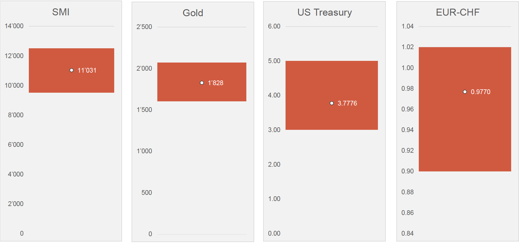Image resolution: width=519 pixels, height=244 pixels.
Task: Click the SMI chart title
Action: point(61,12)
